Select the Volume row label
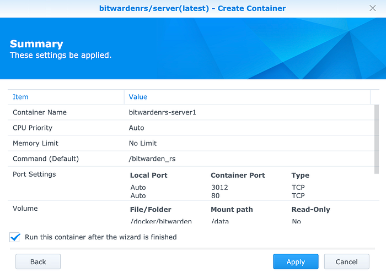 click(x=25, y=209)
